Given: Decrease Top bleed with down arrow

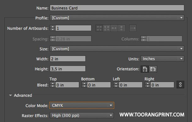Looking at the screenshot, I should pos(53,86).
